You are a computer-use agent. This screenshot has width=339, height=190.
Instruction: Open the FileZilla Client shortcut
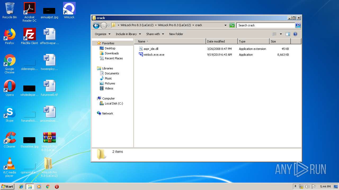coord(29,36)
